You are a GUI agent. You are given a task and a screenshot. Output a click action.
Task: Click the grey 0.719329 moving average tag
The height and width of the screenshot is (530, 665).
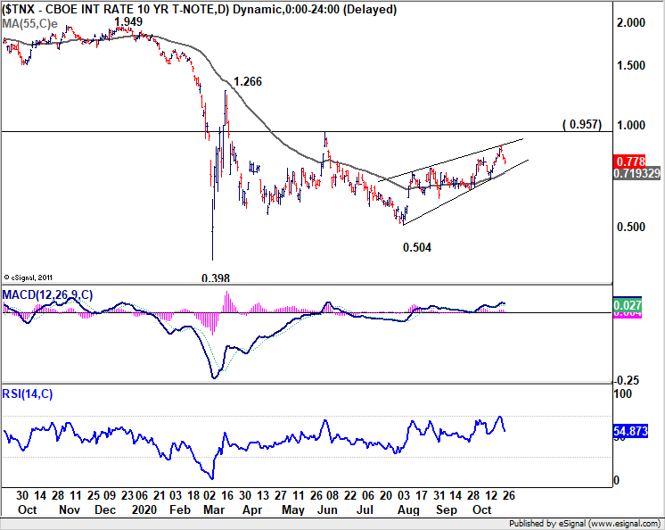click(x=636, y=173)
